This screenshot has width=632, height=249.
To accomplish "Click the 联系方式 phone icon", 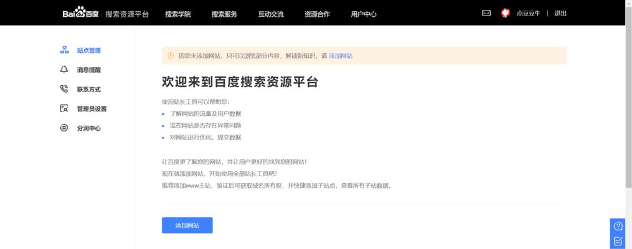I will [x=64, y=88].
